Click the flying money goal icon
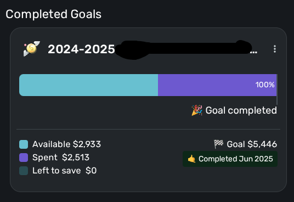 (32, 48)
